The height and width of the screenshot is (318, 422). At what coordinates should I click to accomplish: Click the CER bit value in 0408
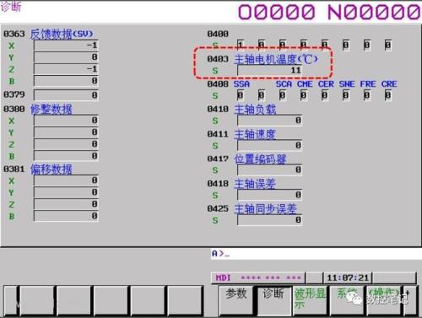coord(325,95)
